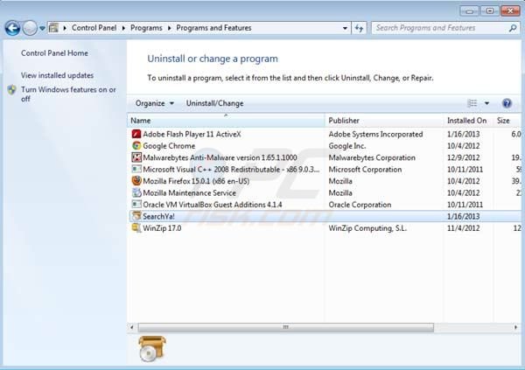Click publisher Google Inc.
Image resolution: width=525 pixels, height=370 pixels.
(x=347, y=146)
